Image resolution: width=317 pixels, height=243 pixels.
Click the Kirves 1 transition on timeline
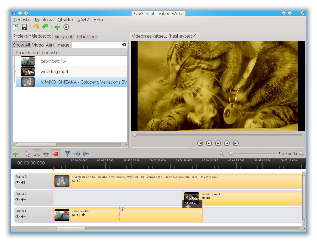point(192,204)
